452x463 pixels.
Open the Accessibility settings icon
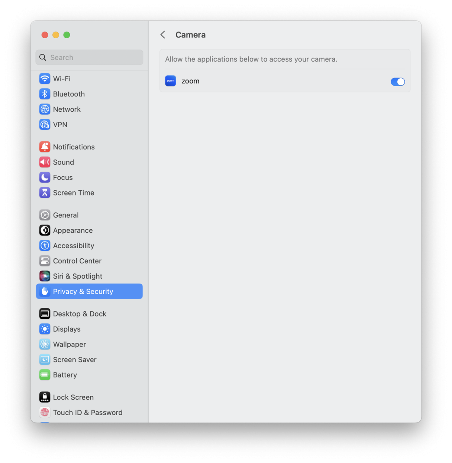45,245
